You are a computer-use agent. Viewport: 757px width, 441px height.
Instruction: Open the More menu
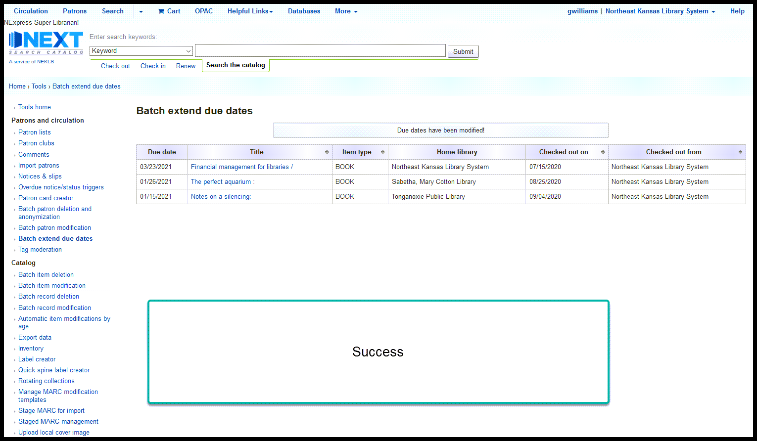[346, 11]
